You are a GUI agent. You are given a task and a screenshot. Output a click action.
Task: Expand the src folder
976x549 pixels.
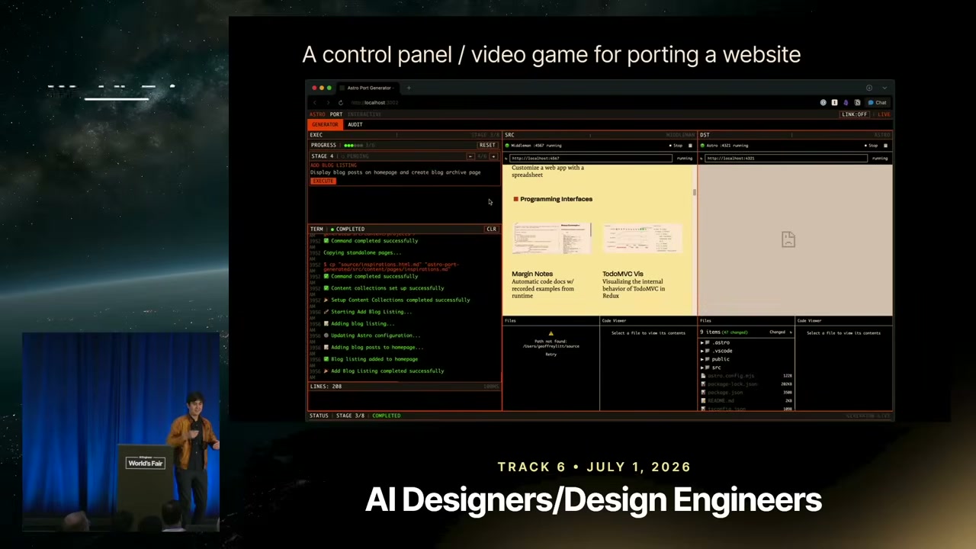tap(712, 368)
